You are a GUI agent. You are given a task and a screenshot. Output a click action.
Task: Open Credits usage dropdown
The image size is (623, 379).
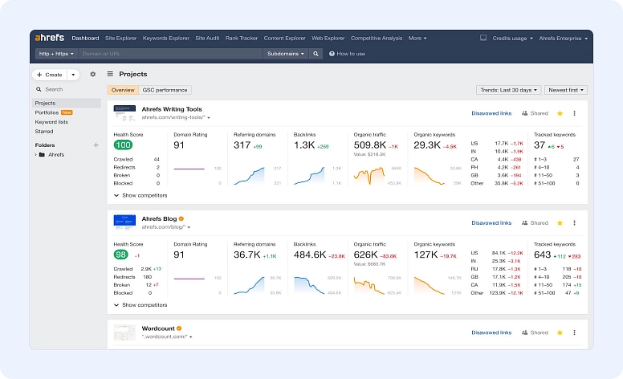[512, 38]
